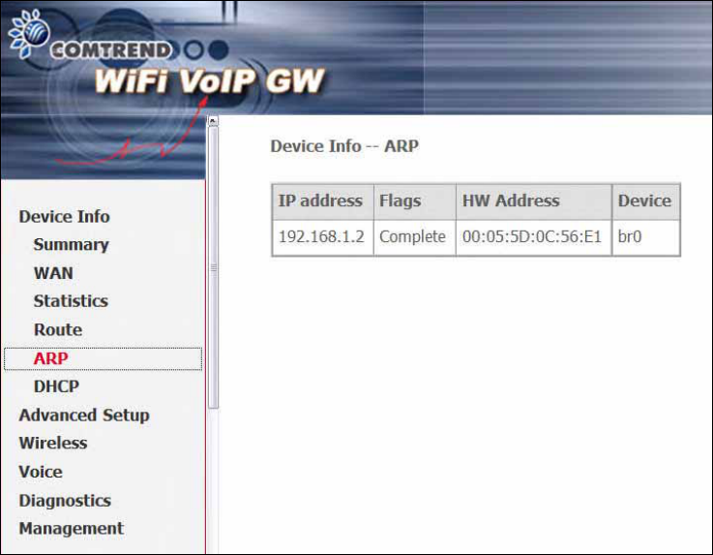Image resolution: width=713 pixels, height=555 pixels.
Task: Select the 00:05:5D:0C:56:E1 MAC cell
Action: [x=534, y=238]
